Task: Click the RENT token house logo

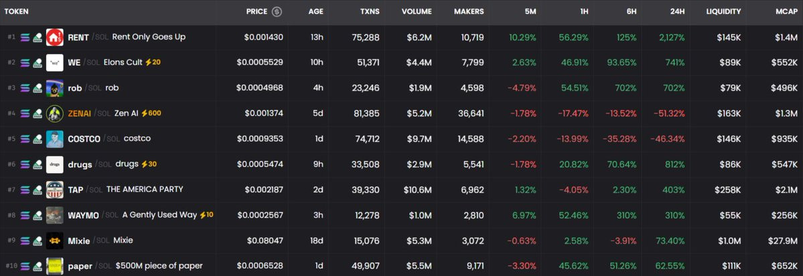Action: pyautogui.click(x=55, y=38)
